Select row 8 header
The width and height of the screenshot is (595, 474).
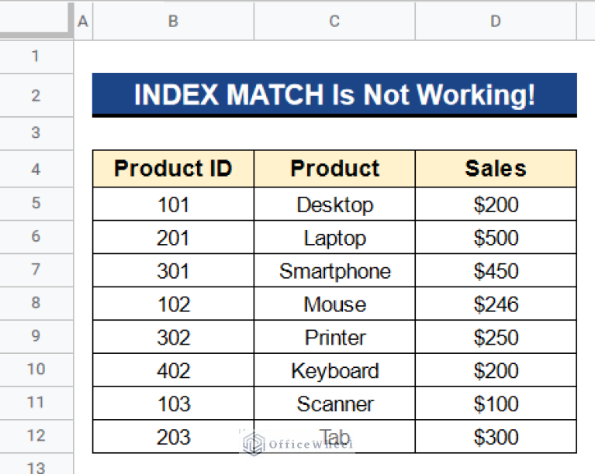36,303
